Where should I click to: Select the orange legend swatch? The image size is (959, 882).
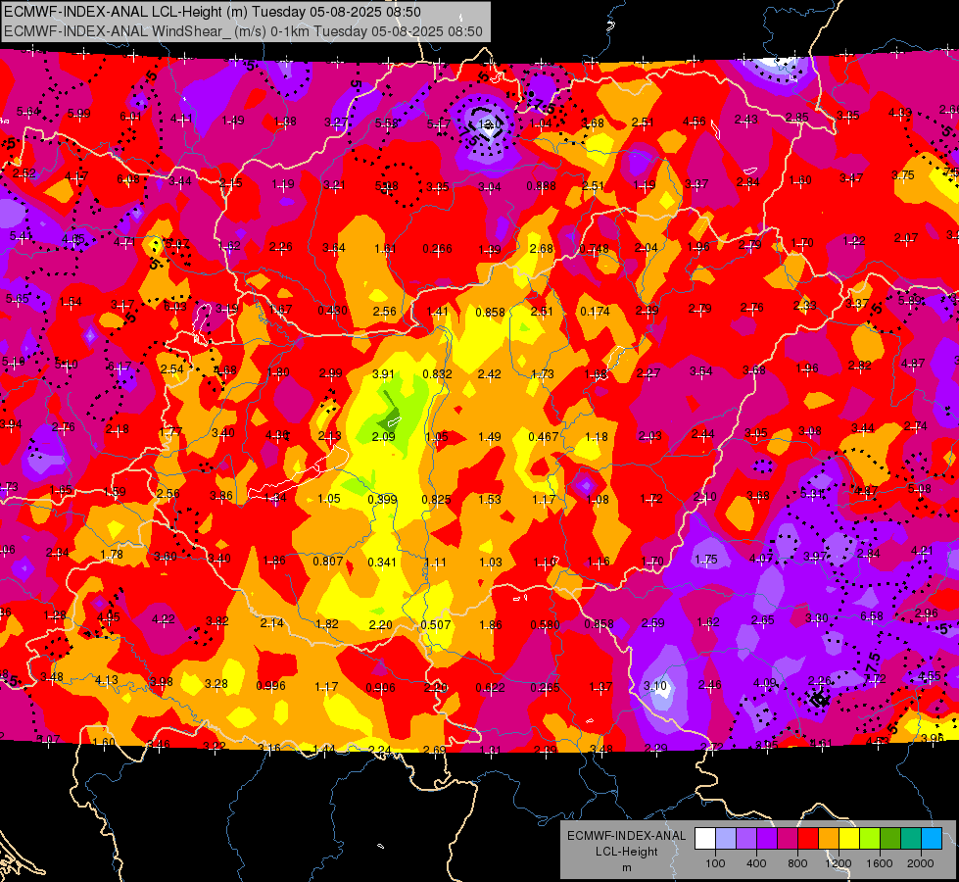tap(828, 839)
